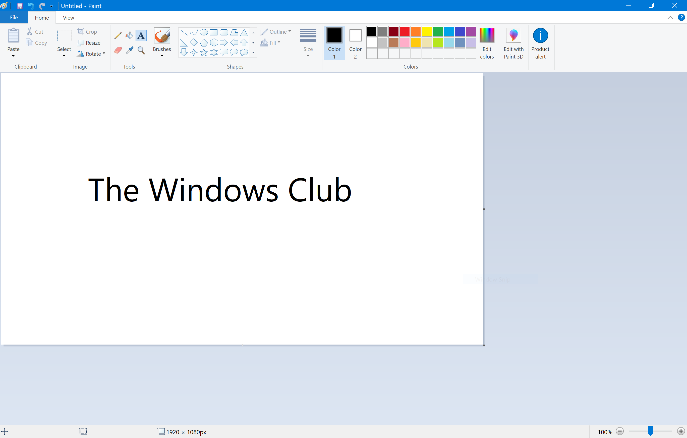This screenshot has height=438, width=687.
Task: Click the Undo arrow in title bar
Action: click(31, 6)
